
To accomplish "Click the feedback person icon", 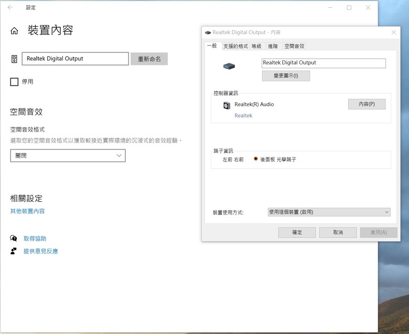I will coord(13,251).
